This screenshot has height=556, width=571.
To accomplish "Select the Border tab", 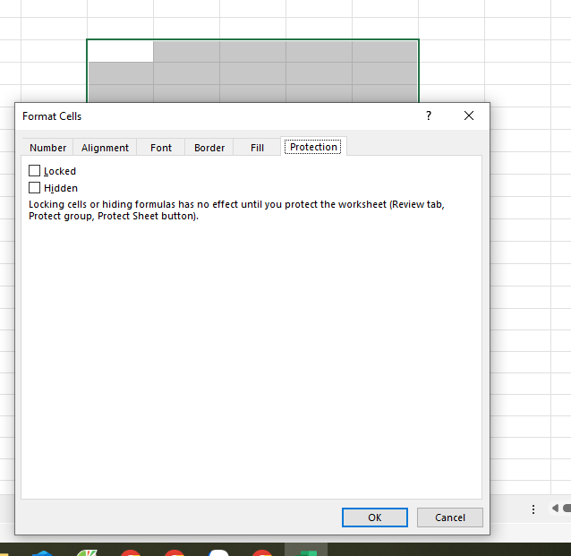I will (209, 148).
